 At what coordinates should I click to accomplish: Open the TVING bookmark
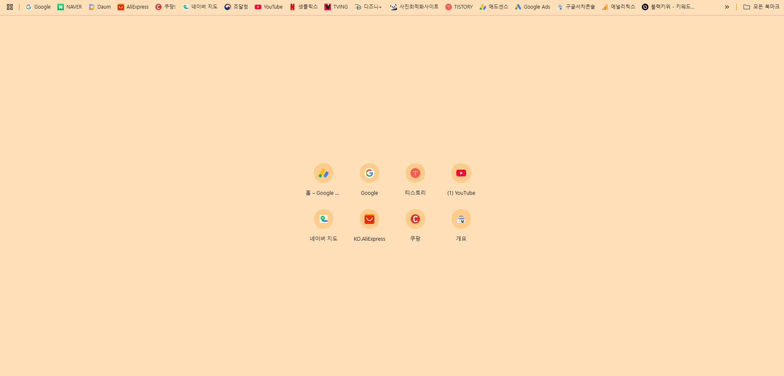click(x=336, y=7)
